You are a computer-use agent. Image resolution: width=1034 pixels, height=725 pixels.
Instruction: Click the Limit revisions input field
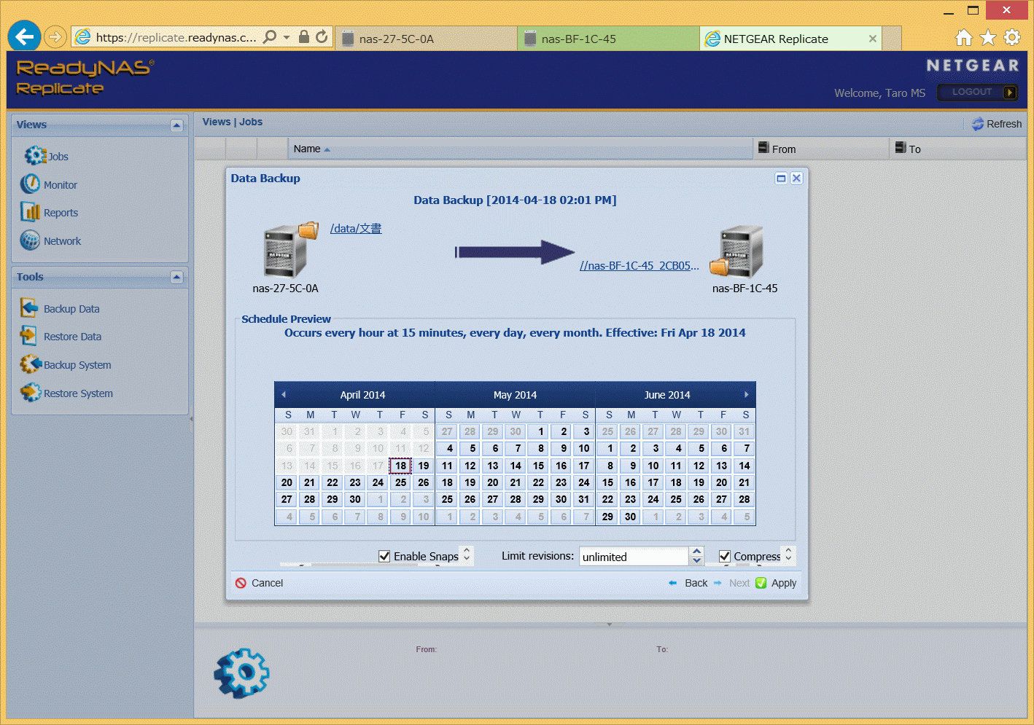[633, 557]
